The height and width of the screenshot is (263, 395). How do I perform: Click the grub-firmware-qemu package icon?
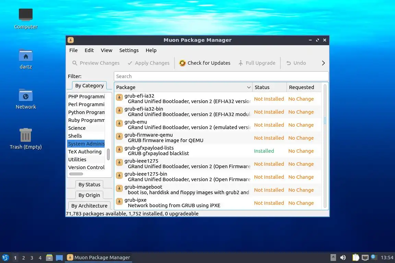[119, 136]
